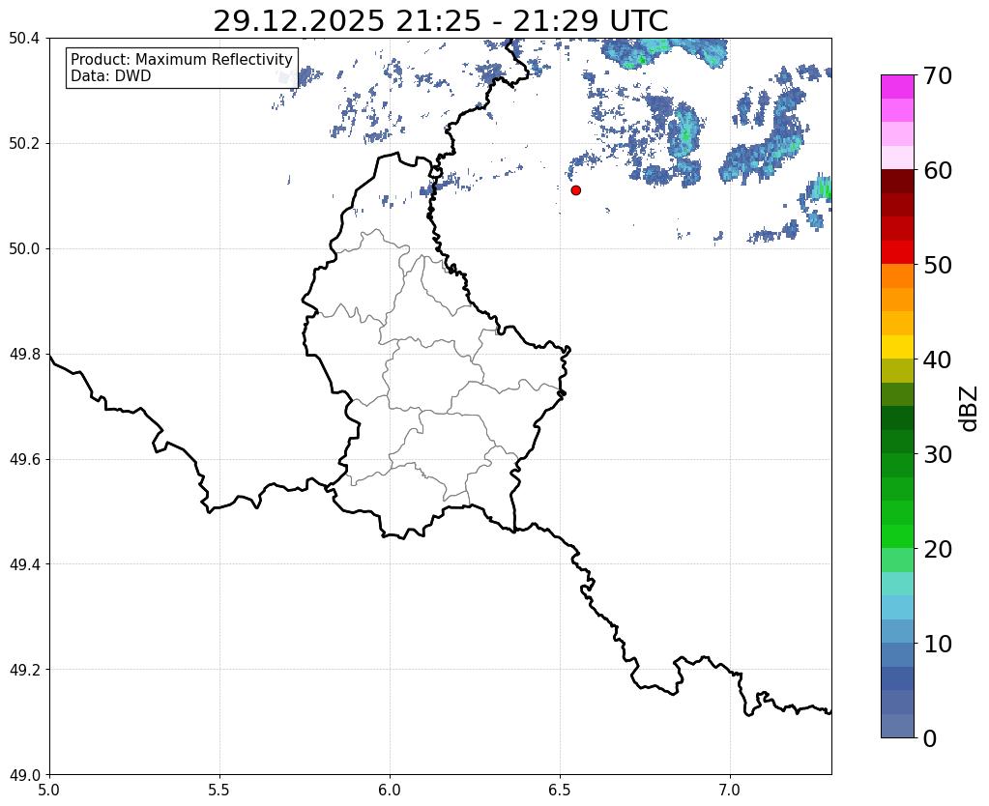Pick the slate blue bottom colorbar segment
Image resolution: width=989 pixels, height=806 pixels.
897,726
